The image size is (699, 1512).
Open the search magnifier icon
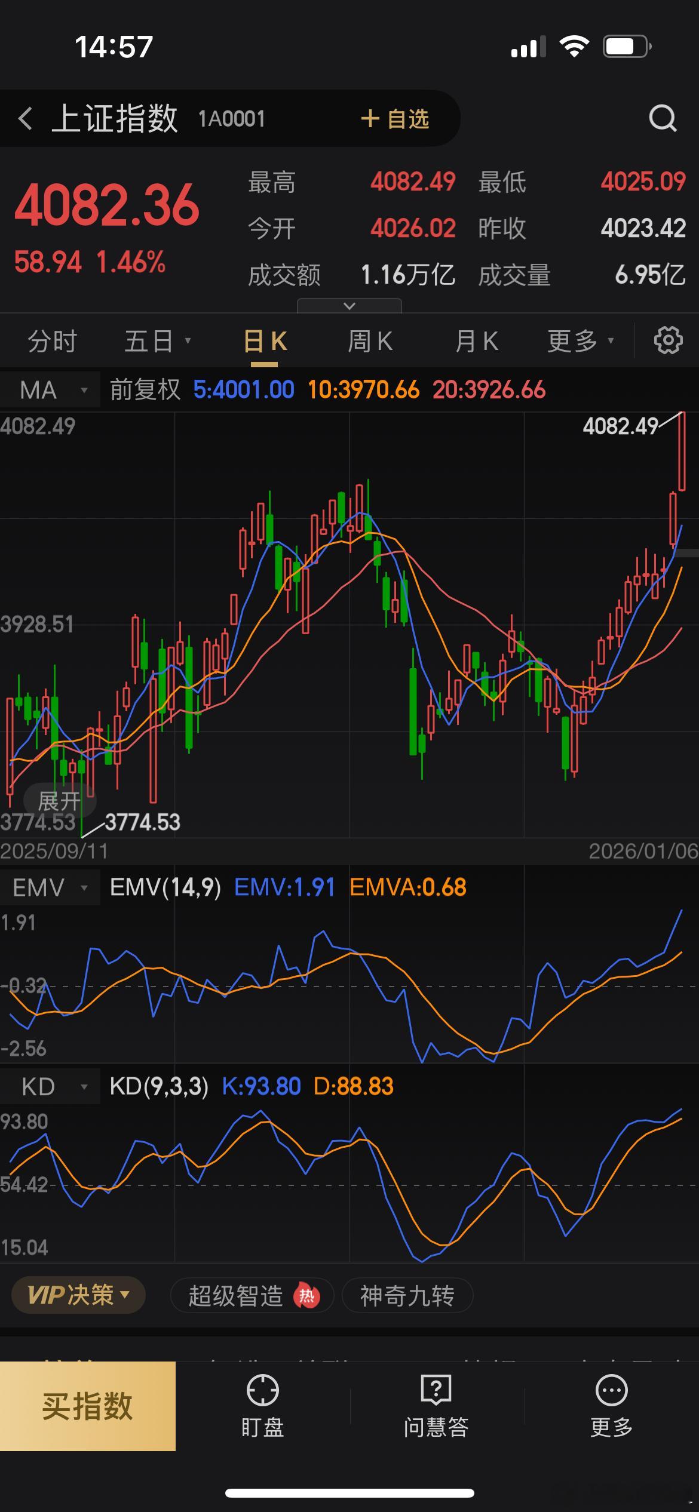point(663,118)
